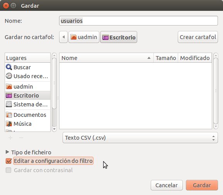Click the Lugares sidebar scrollbar thumb

click(x=54, y=83)
